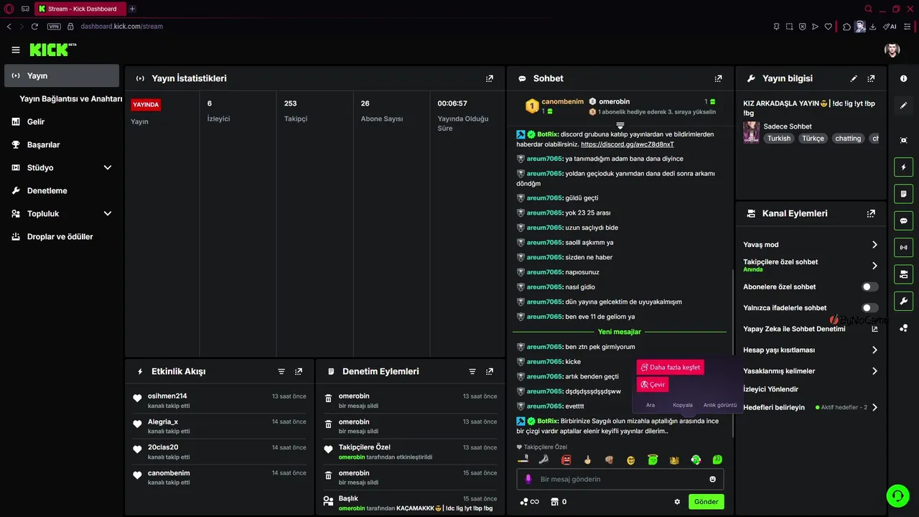The height and width of the screenshot is (517, 919).
Task: Click Daha fazla keşfet popup button
Action: (670, 367)
